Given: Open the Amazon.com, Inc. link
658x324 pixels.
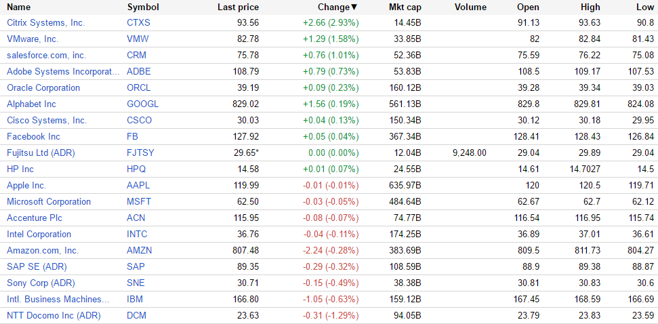Looking at the screenshot, I should click(43, 250).
